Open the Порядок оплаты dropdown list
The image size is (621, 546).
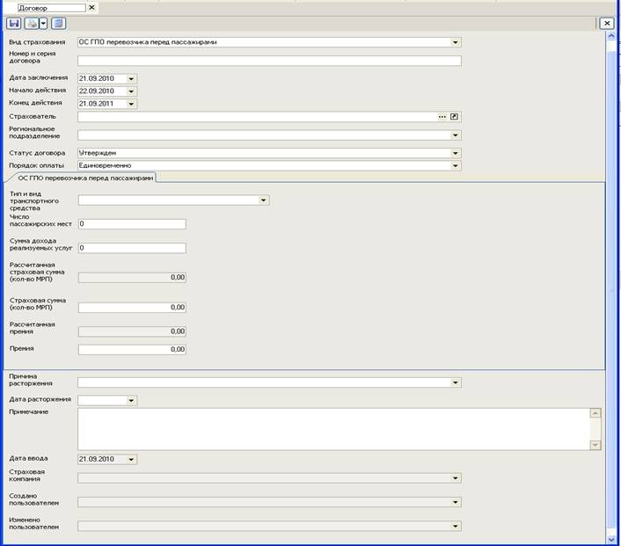pyautogui.click(x=455, y=165)
